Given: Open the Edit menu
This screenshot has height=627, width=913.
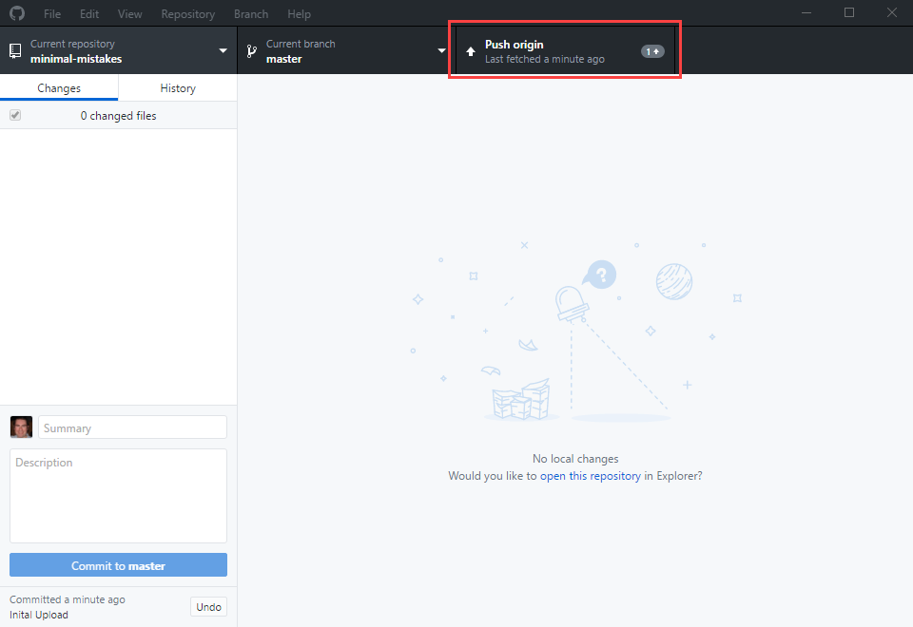Looking at the screenshot, I should click(x=89, y=14).
